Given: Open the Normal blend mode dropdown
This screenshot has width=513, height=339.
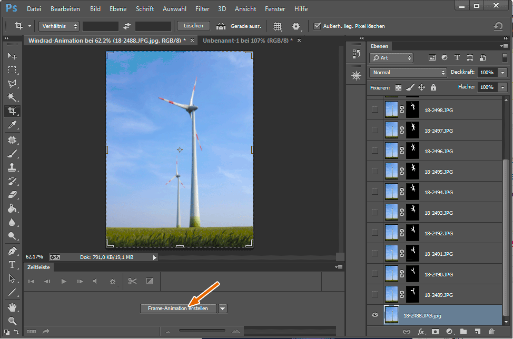Looking at the screenshot, I should tap(408, 72).
